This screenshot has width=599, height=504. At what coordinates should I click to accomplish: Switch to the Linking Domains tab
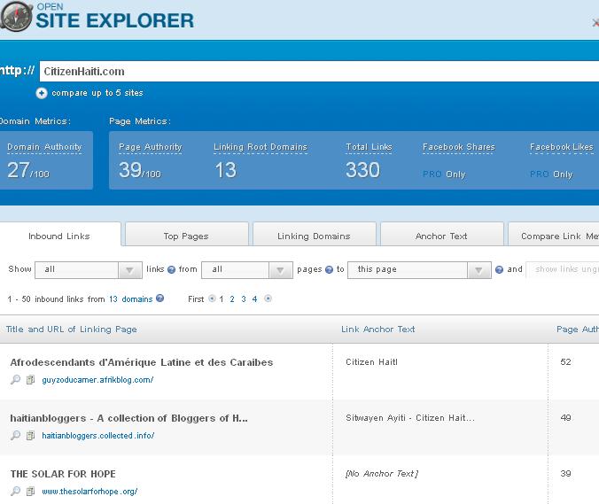pos(314,236)
